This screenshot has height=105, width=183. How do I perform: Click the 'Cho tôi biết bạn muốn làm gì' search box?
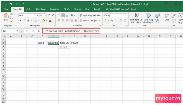(123, 9)
